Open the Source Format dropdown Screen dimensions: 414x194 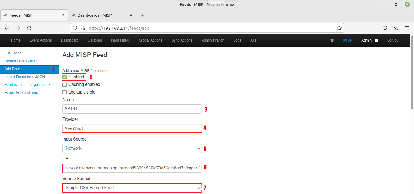tap(132, 188)
